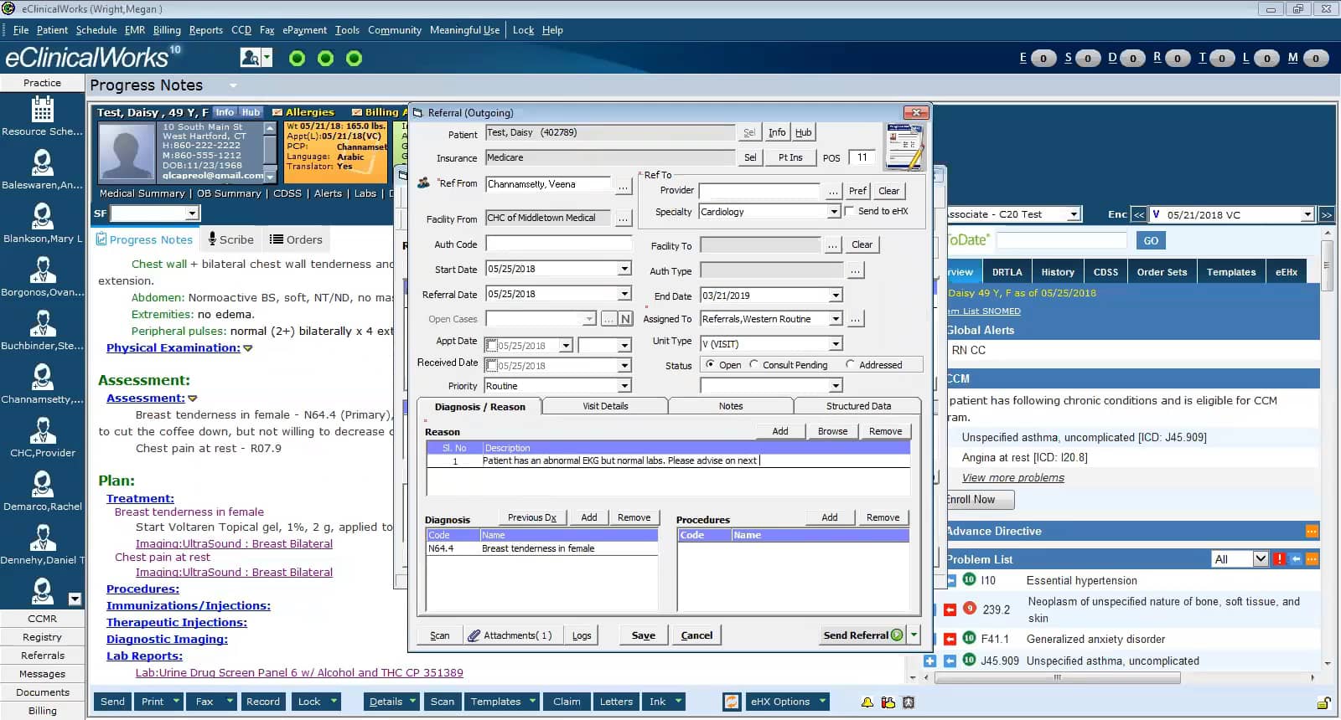Go to previous encounter double-arrow button
The width and height of the screenshot is (1341, 720).
pyautogui.click(x=1139, y=214)
